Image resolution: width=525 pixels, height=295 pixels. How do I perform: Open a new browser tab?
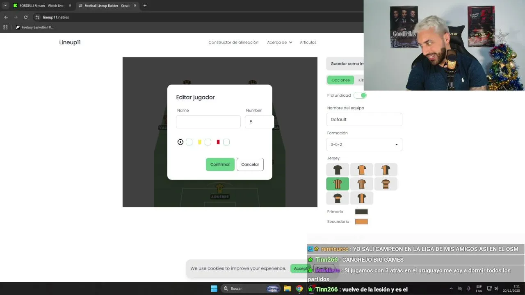click(x=145, y=6)
